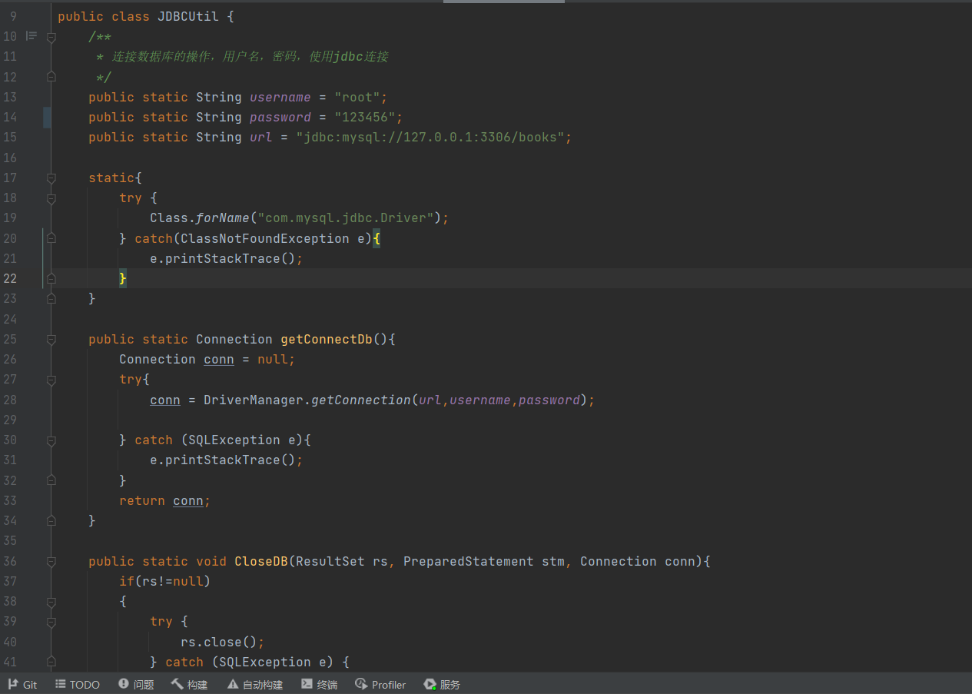Open the Profiler tool window
Image resolution: width=972 pixels, height=694 pixels.
click(380, 685)
